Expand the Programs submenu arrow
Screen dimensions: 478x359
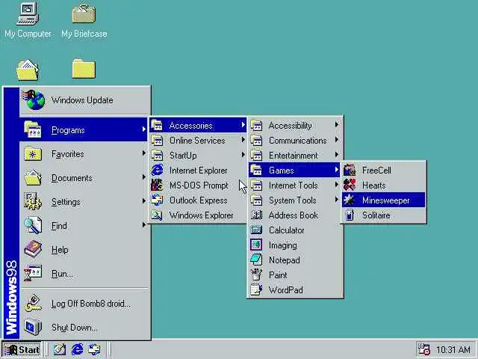(x=143, y=129)
